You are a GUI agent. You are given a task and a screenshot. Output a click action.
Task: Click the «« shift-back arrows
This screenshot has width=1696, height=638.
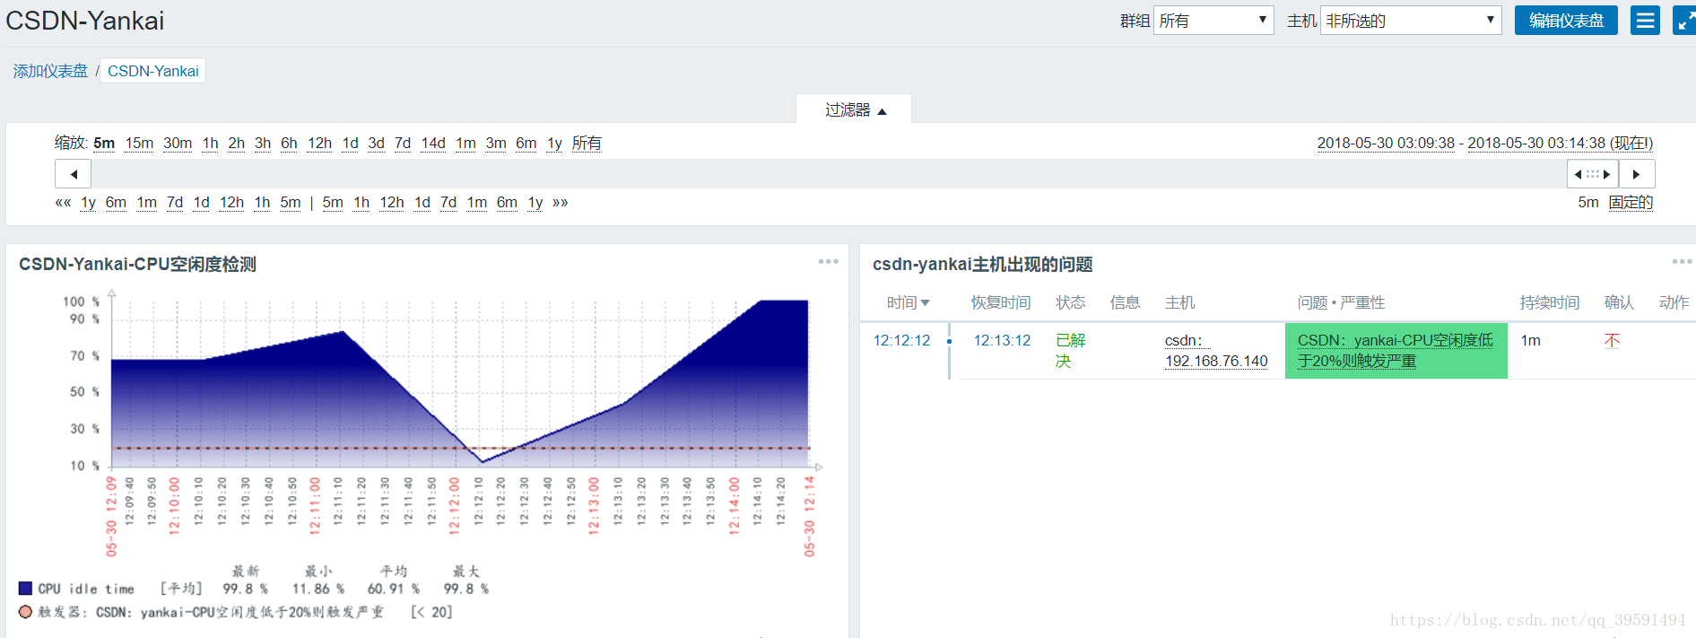tap(63, 203)
